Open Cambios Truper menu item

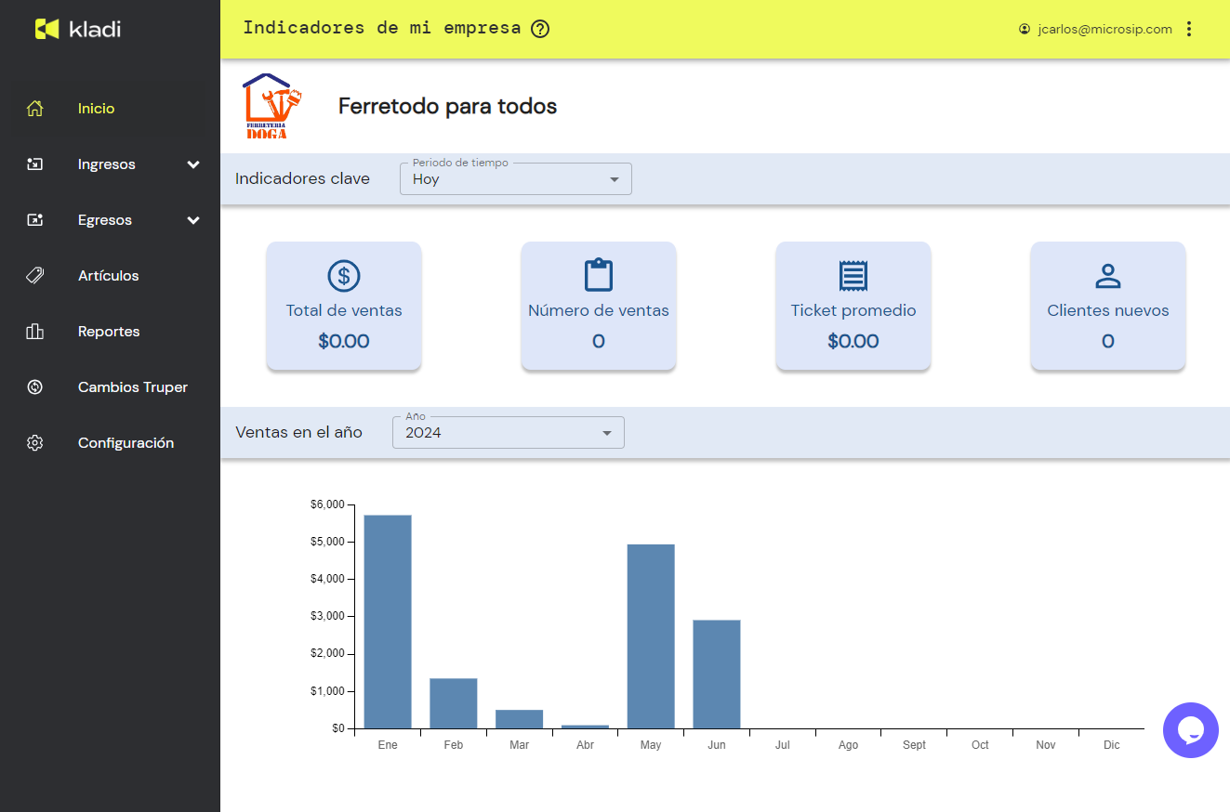click(x=132, y=387)
